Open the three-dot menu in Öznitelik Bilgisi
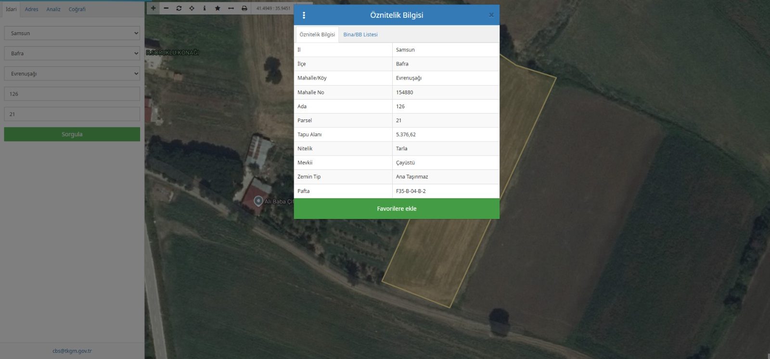 click(x=304, y=15)
